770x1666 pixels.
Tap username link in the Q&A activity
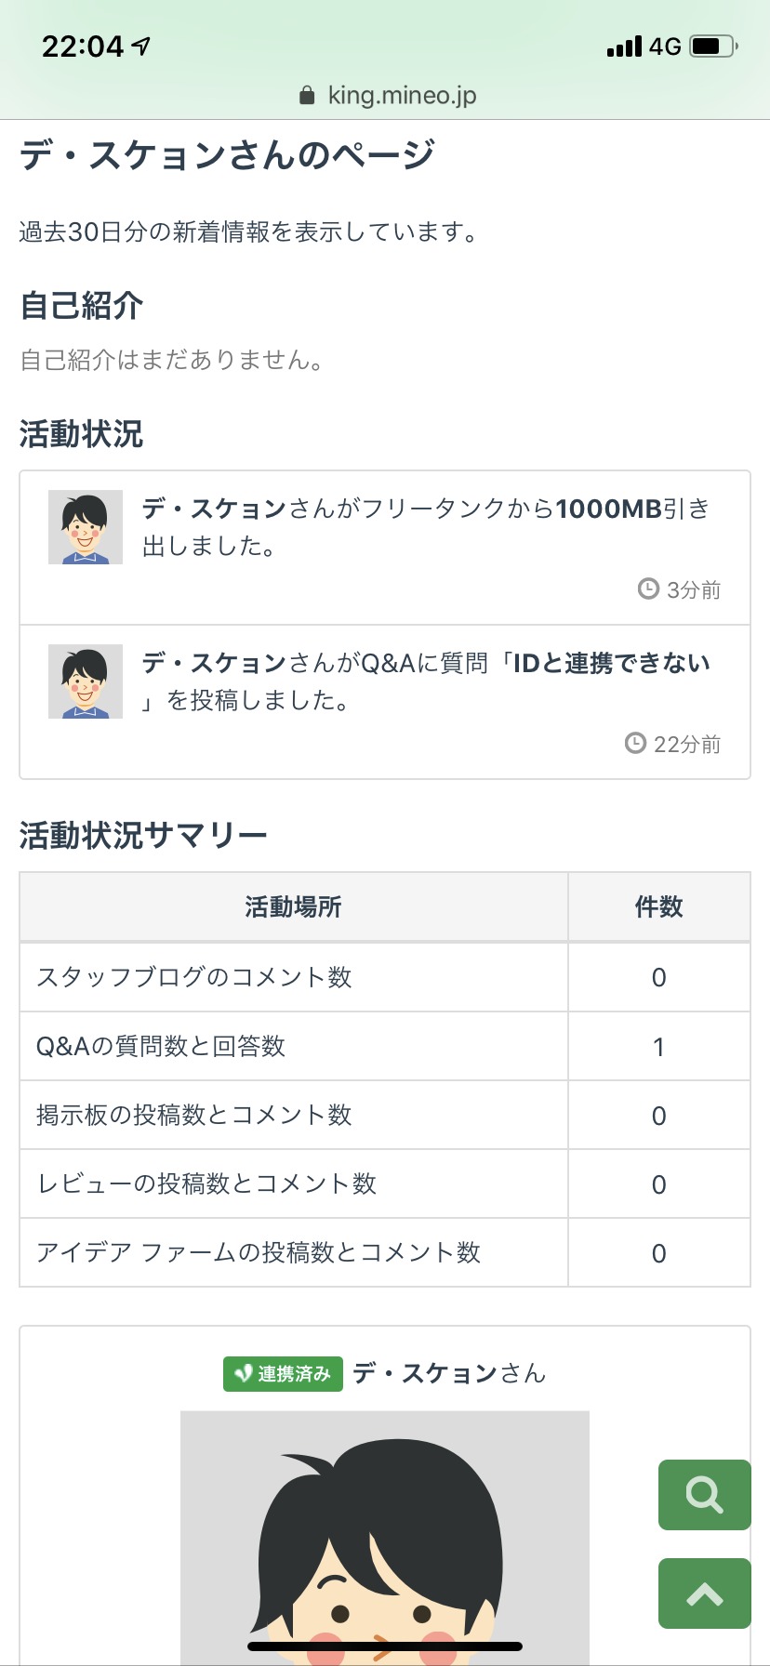click(214, 663)
